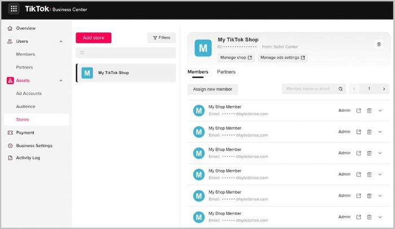Select Stores in the sidebar
Viewport: 395px width, 229px height.
click(x=36, y=119)
